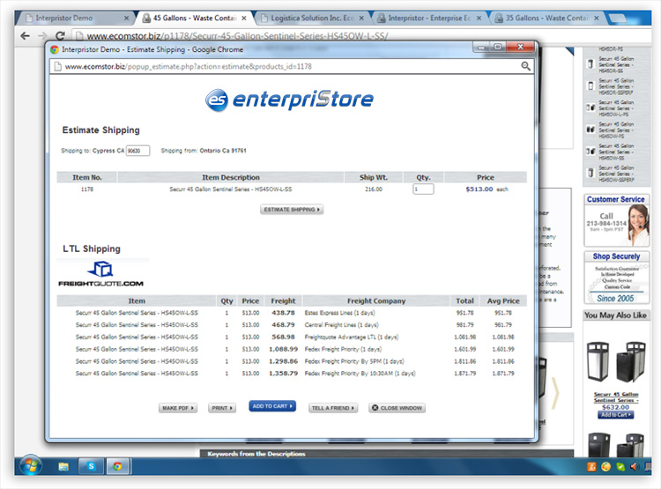Click the Close Window button
Image resolution: width=661 pixels, height=489 pixels.
[x=397, y=408]
